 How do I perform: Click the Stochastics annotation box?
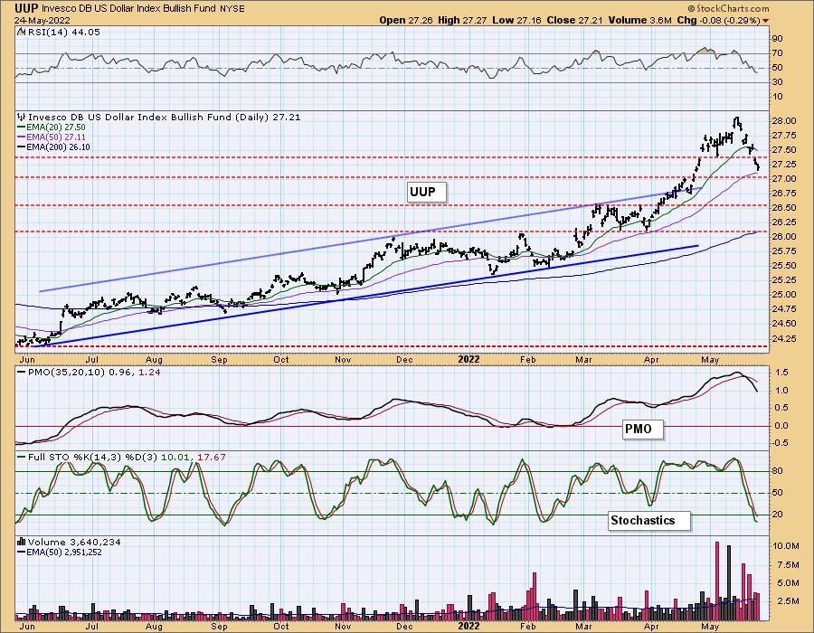click(x=648, y=520)
